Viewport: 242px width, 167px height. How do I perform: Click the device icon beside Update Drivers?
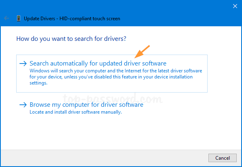coord(19,18)
